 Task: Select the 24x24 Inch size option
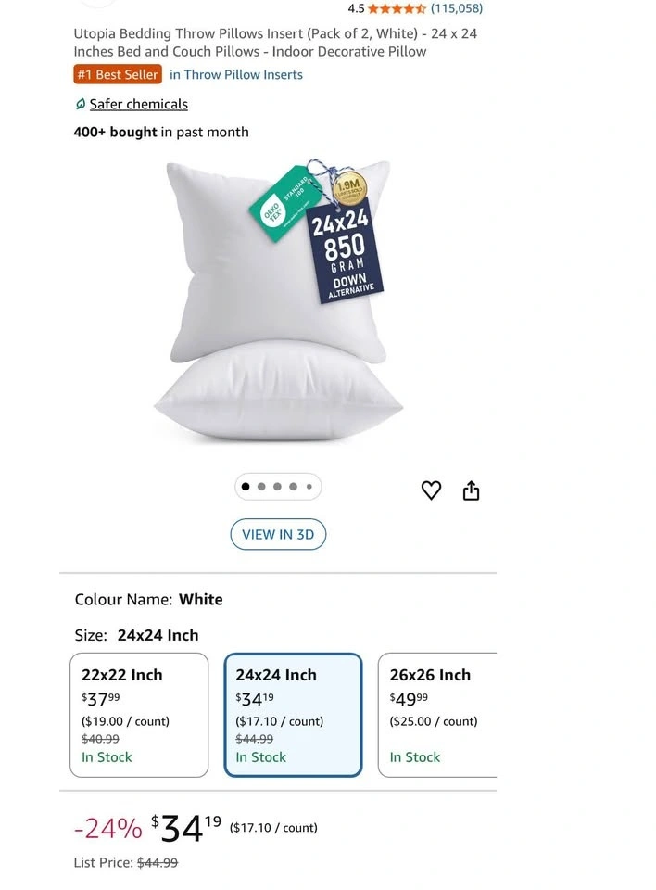293,715
